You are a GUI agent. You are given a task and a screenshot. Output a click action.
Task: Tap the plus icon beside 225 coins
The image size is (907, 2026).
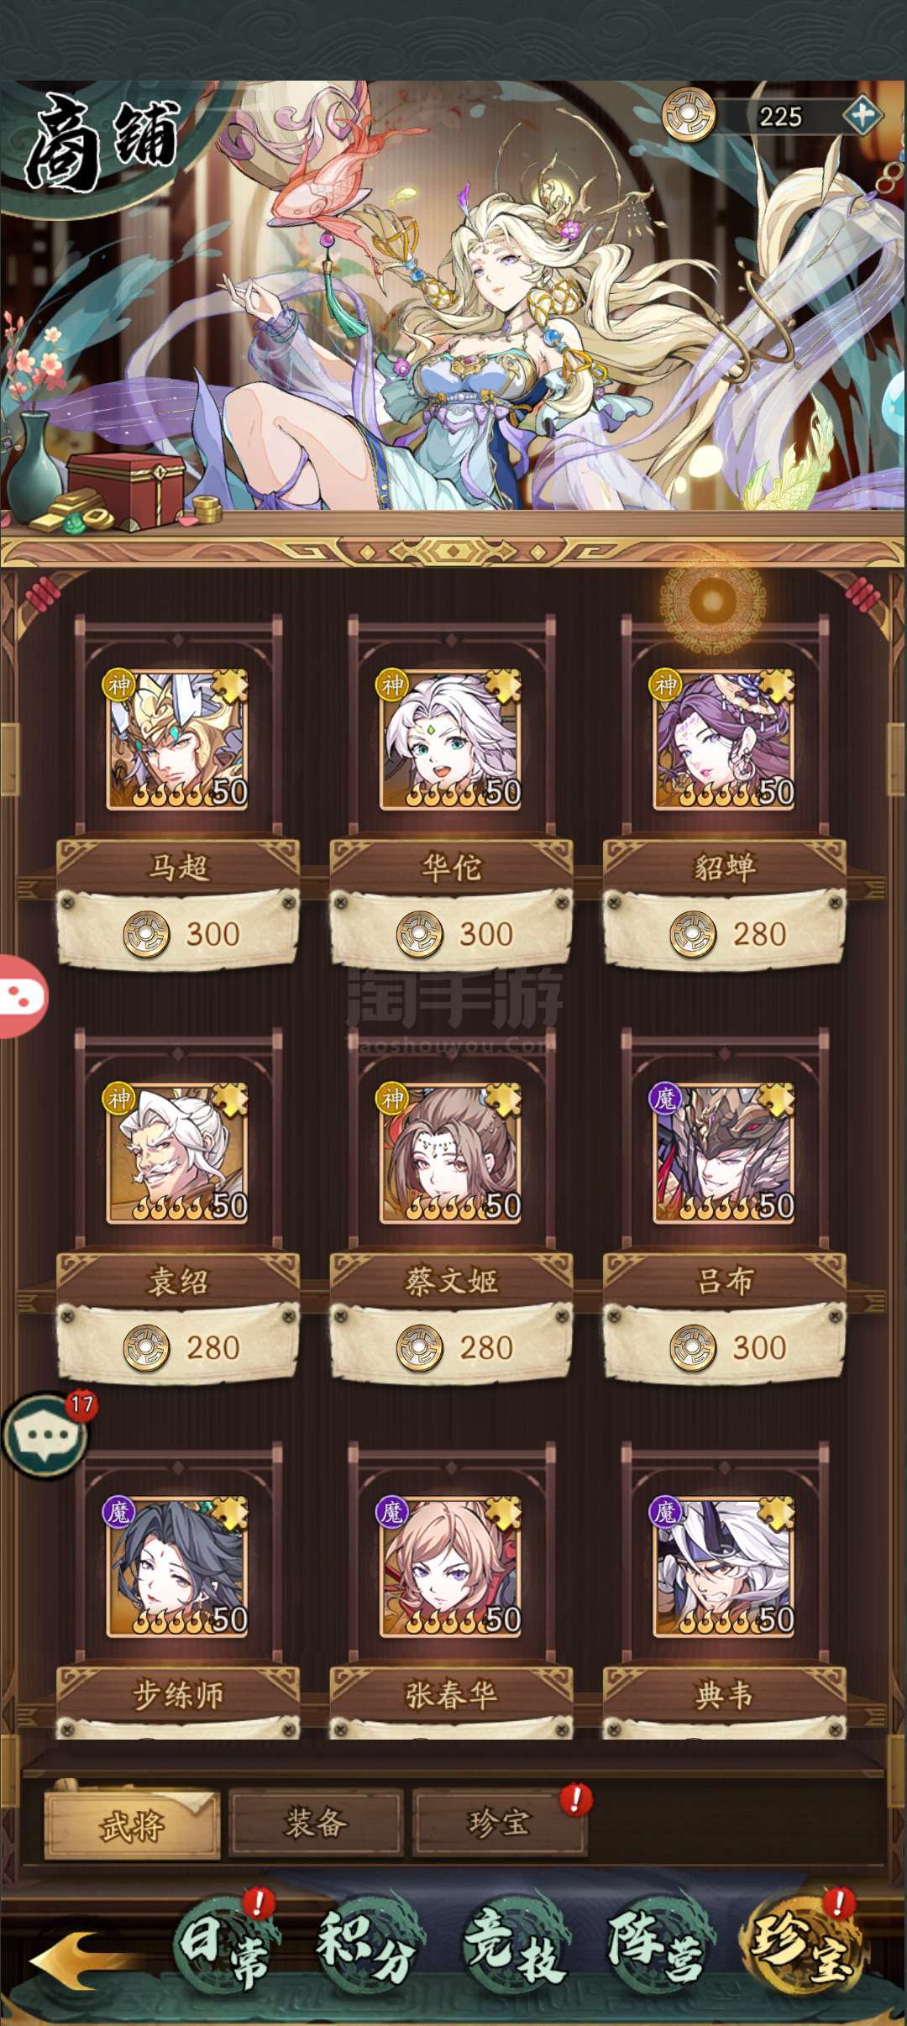coord(862,115)
